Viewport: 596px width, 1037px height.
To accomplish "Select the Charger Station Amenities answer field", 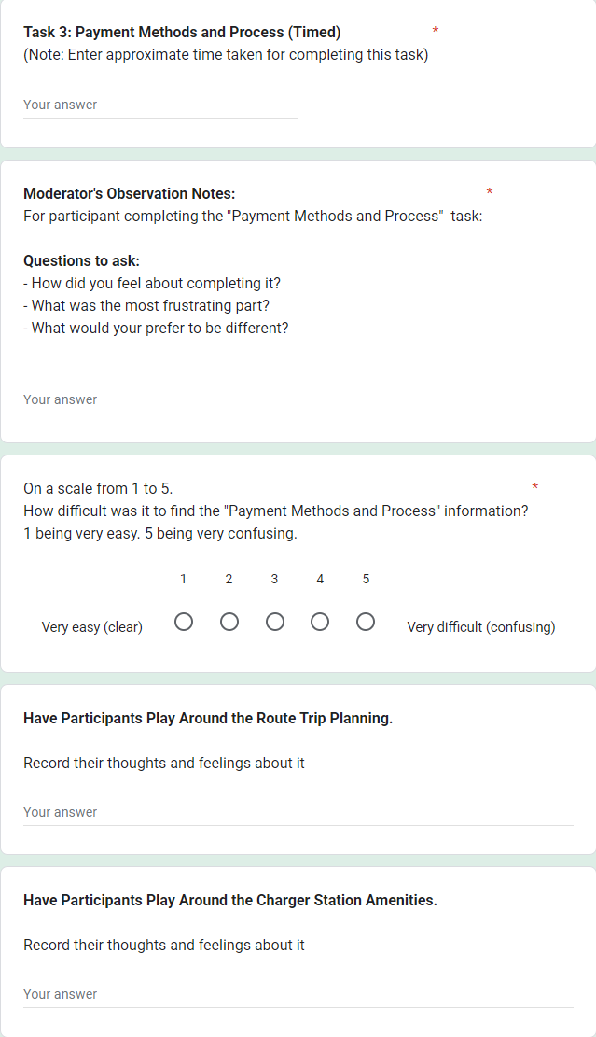I will point(298,995).
